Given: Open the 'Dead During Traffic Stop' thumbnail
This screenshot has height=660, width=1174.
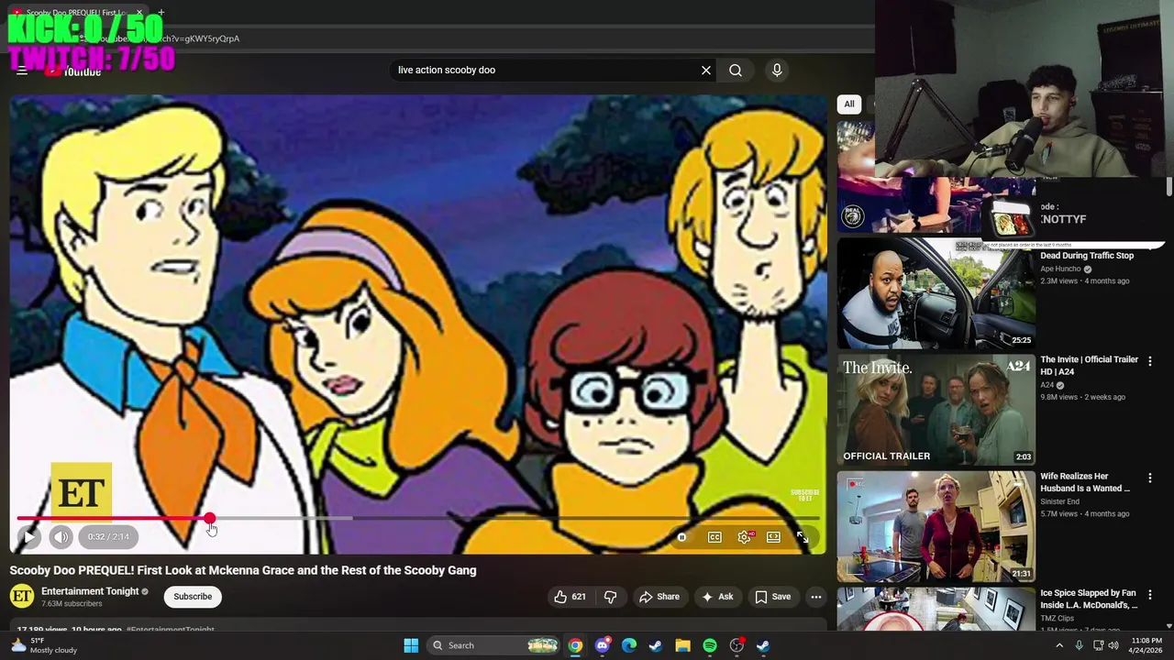Looking at the screenshot, I should [x=936, y=293].
